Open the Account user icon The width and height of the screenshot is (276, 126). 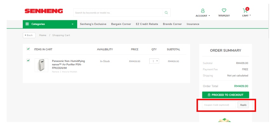pos(203,11)
